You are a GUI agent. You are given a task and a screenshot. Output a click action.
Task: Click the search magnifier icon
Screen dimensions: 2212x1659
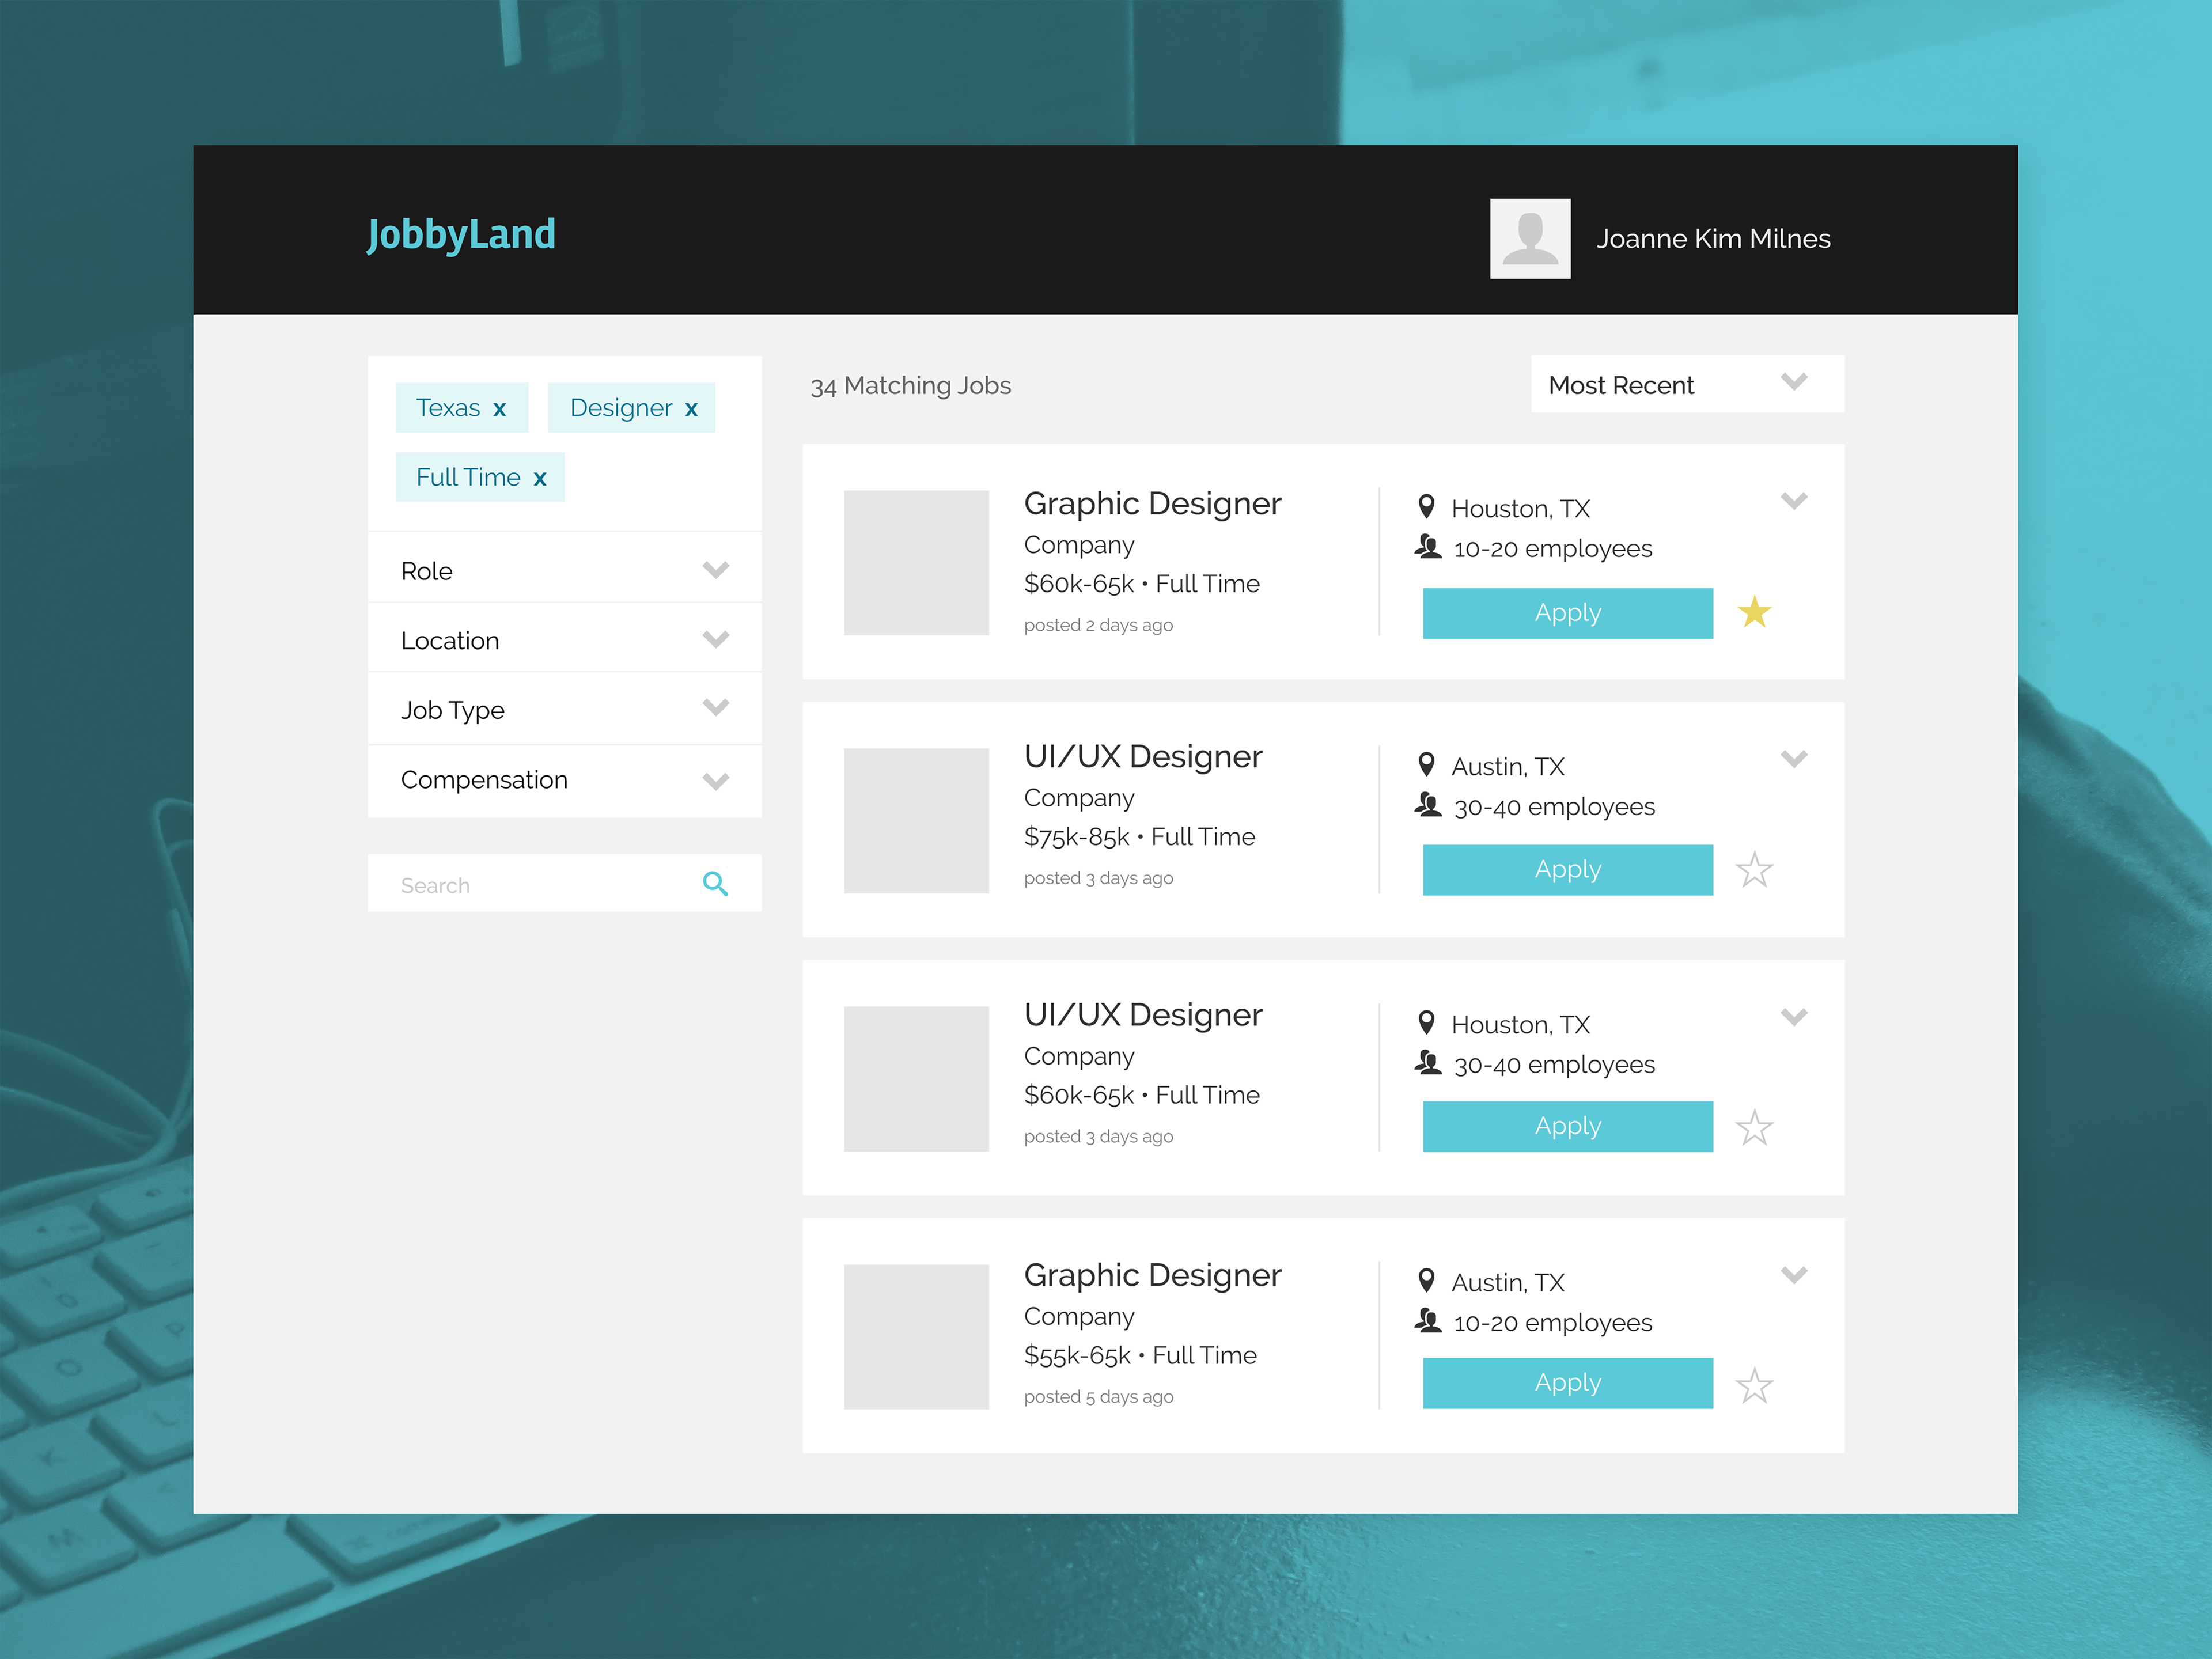[715, 884]
